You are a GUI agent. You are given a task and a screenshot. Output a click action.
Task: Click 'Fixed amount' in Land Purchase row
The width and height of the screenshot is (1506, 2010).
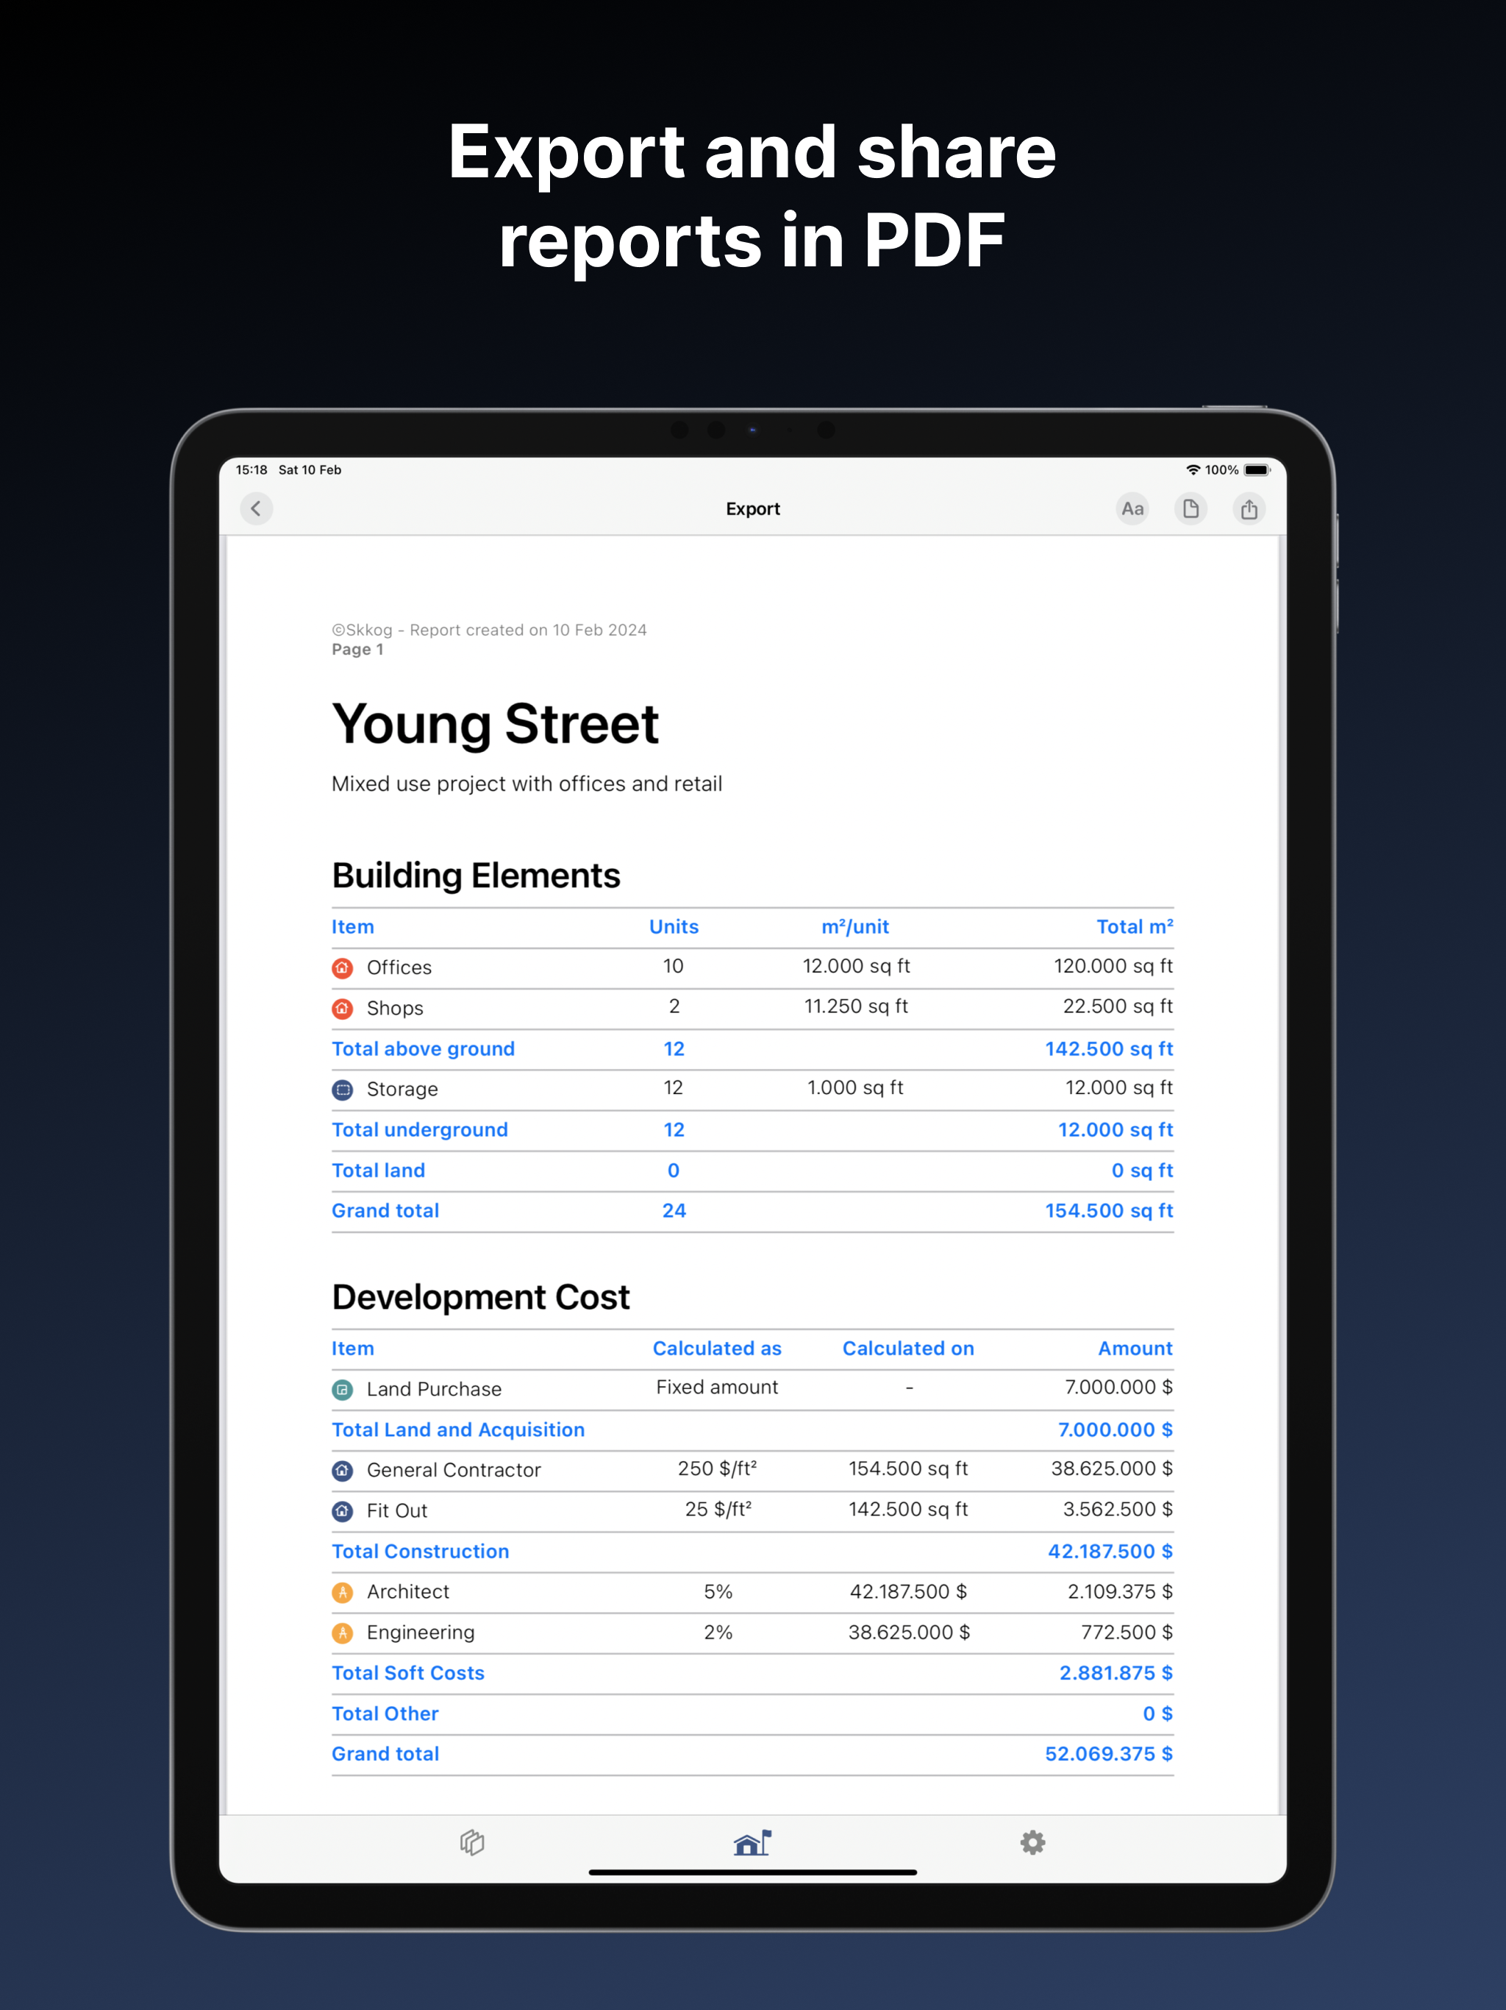(717, 1387)
